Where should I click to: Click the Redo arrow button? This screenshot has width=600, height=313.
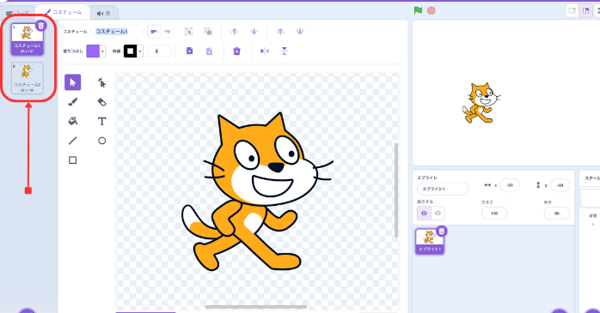pyautogui.click(x=168, y=32)
